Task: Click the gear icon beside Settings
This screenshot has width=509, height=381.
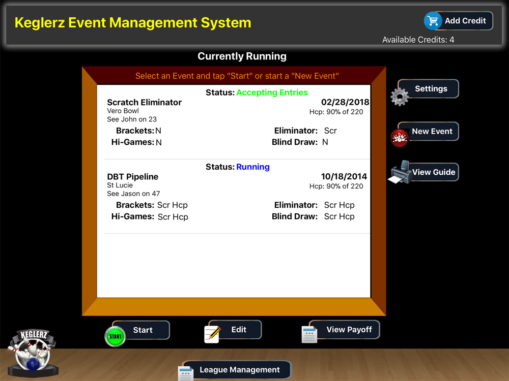Action: pos(400,97)
